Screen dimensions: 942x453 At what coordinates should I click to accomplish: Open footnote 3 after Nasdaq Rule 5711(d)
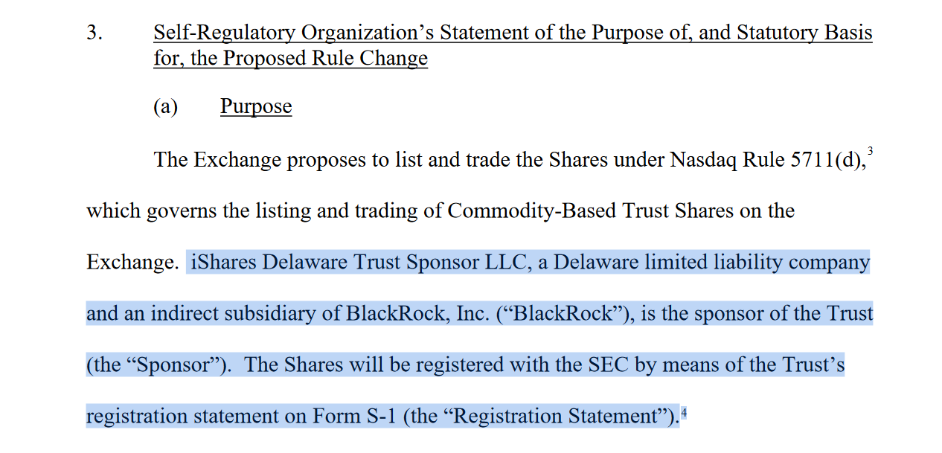(870, 152)
